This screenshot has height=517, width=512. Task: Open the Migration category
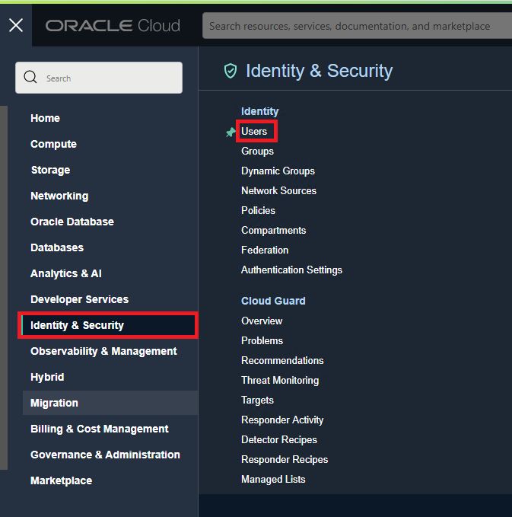tap(110, 403)
